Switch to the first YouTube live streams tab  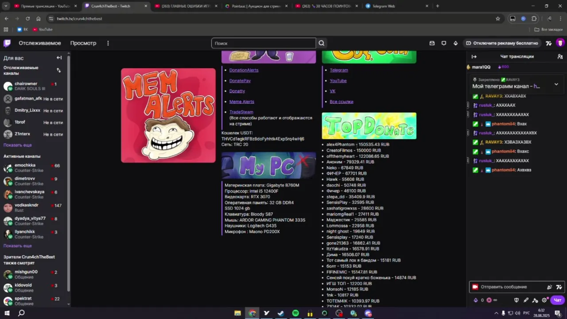(46, 6)
